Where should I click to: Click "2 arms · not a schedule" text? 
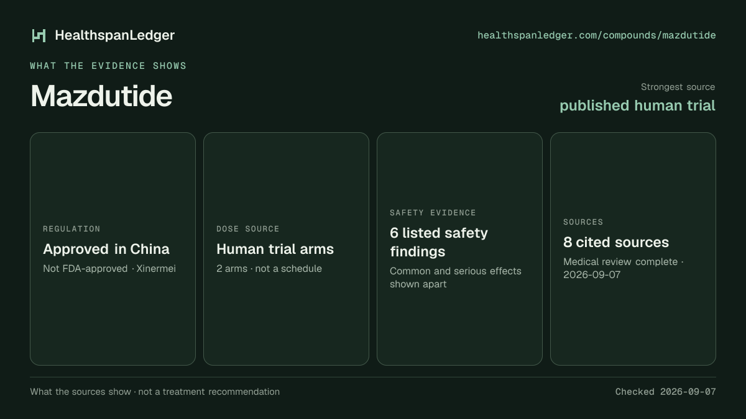[269, 269]
